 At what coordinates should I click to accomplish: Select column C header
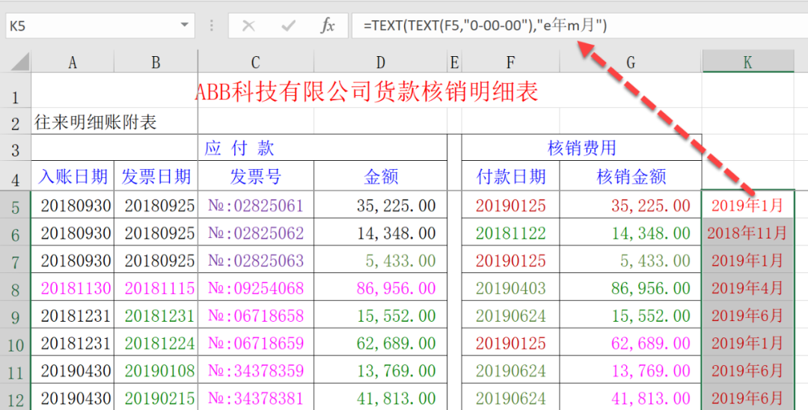click(x=256, y=62)
